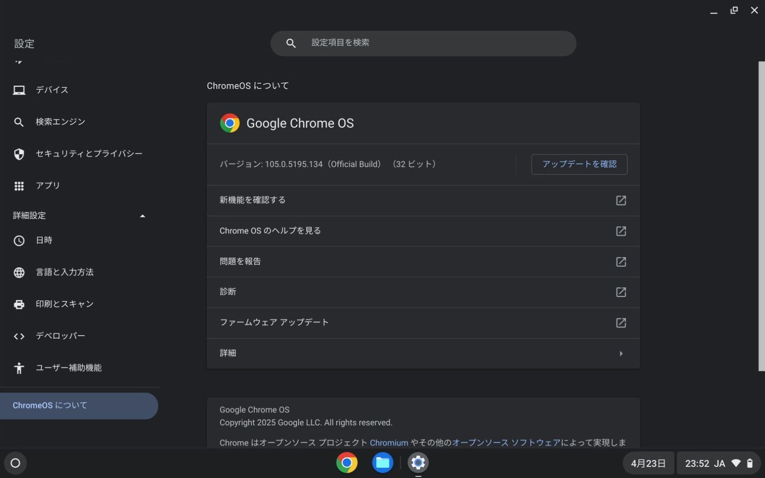Screen dimensions: 765x478
Task: Click the ChromeOS について page heading
Action: tap(248, 86)
